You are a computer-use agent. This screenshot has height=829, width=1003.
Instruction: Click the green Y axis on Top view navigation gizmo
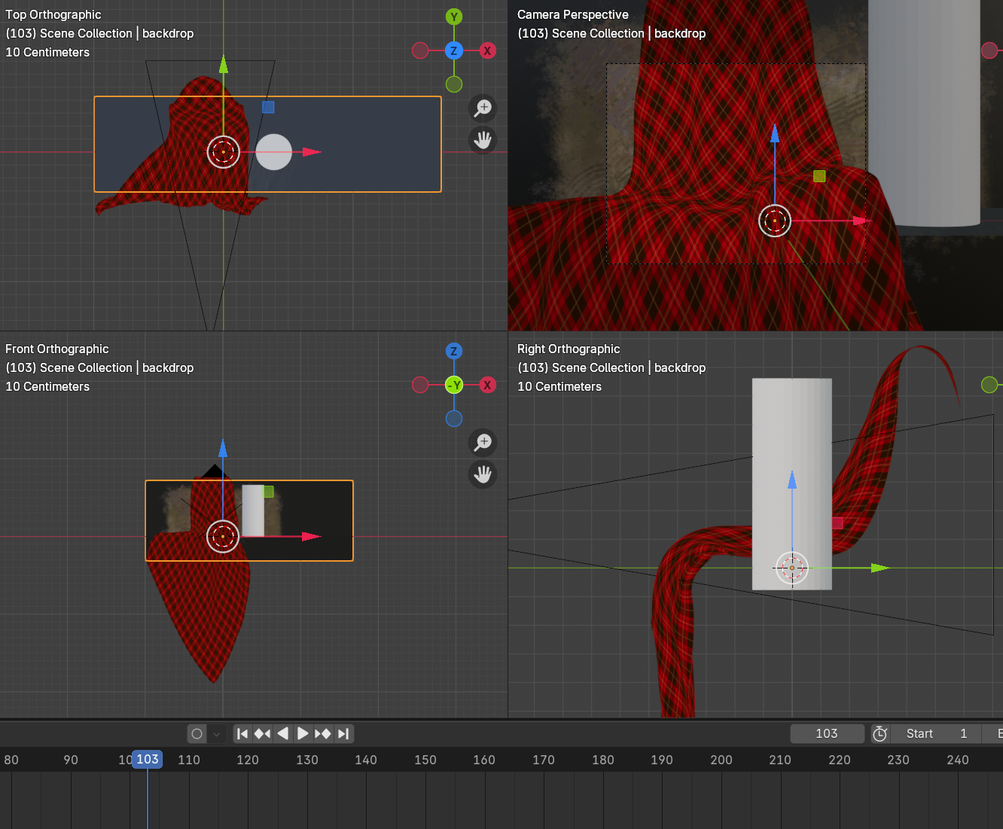pos(453,17)
